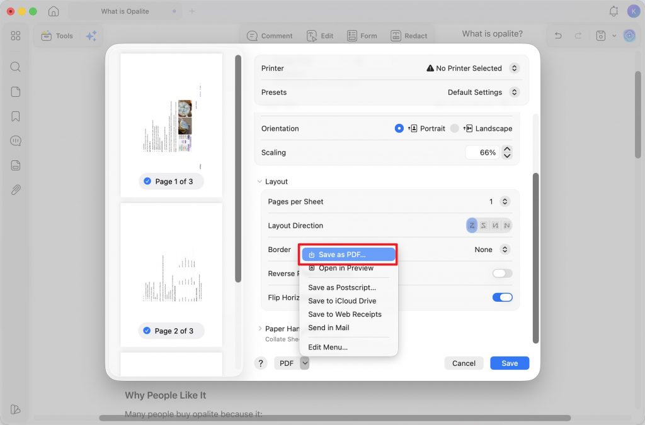Image resolution: width=645 pixels, height=425 pixels.
Task: Cancel the print dialog
Action: point(464,363)
